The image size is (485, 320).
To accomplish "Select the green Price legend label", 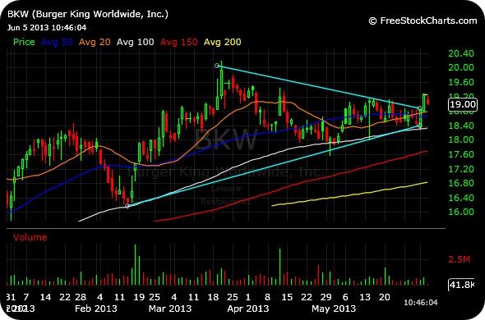I will (24, 42).
